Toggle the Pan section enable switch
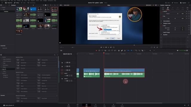 162,16
